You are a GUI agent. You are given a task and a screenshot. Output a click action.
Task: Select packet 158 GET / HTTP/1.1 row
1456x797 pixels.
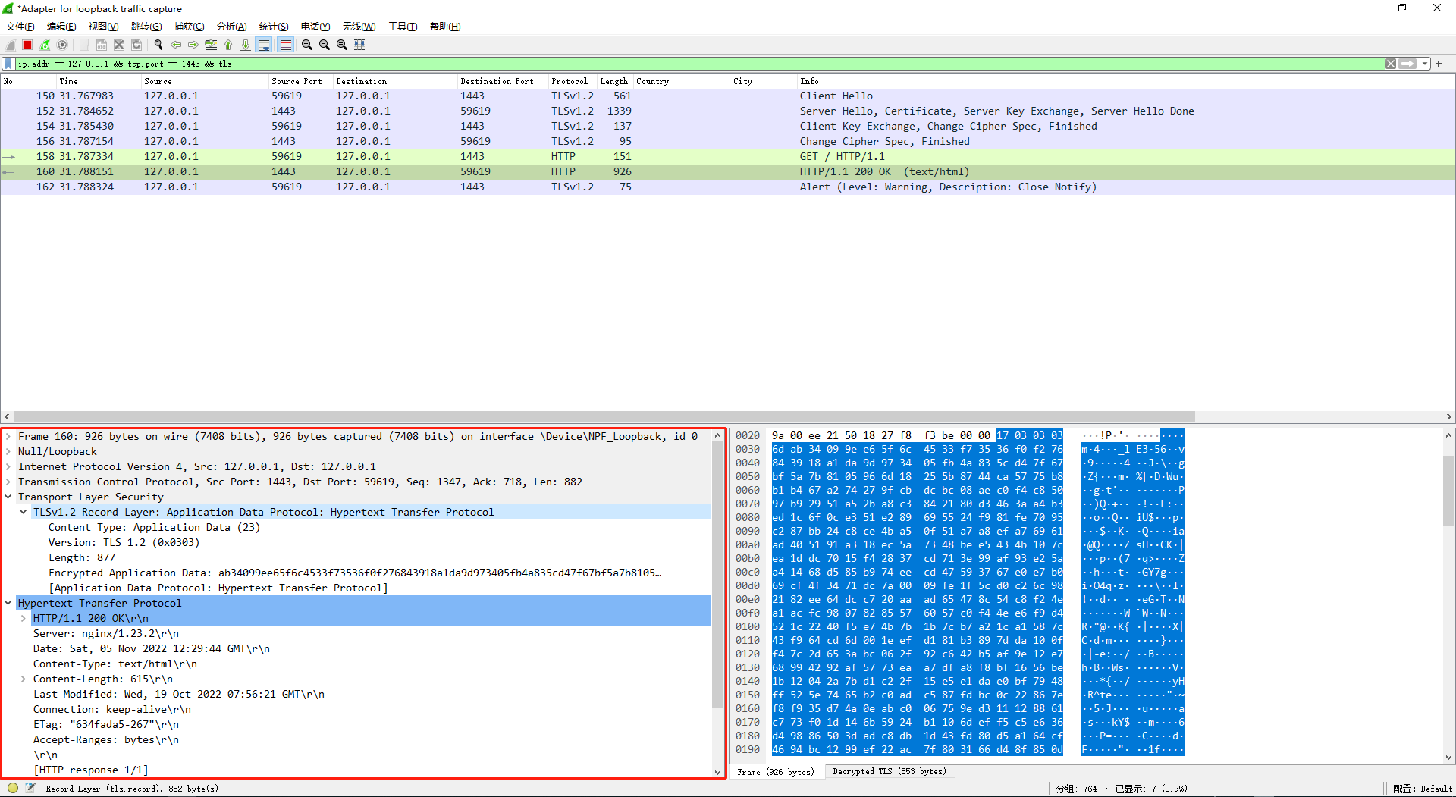(x=728, y=157)
